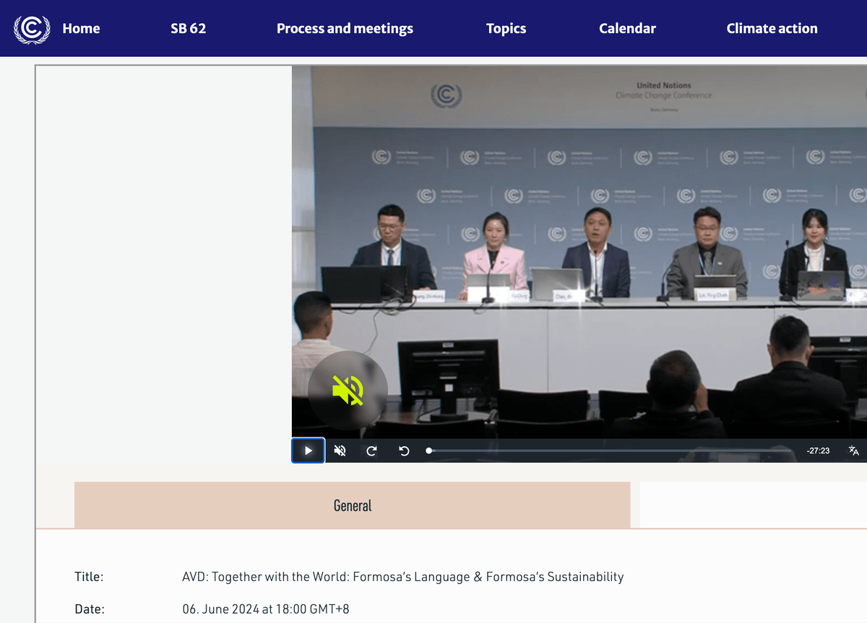Click the rewind arrow icon
This screenshot has height=623, width=867.
click(x=404, y=450)
